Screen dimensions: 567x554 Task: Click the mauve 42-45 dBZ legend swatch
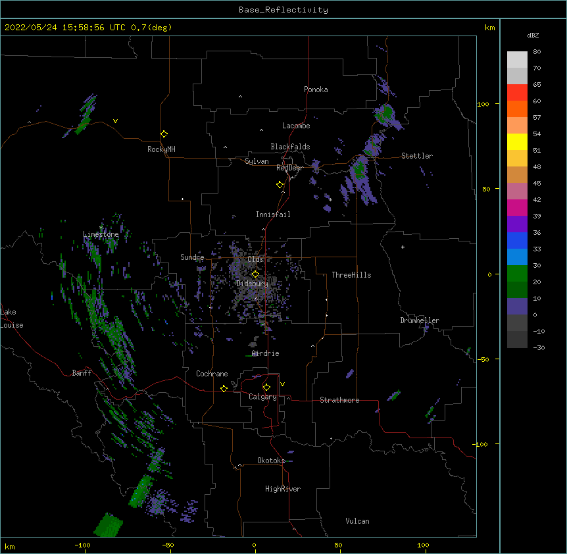[x=517, y=191]
